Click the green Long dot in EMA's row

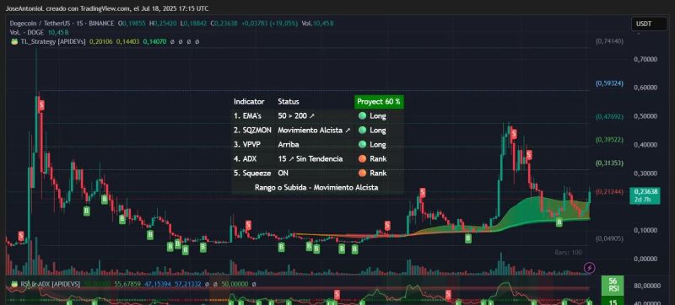(x=363, y=115)
